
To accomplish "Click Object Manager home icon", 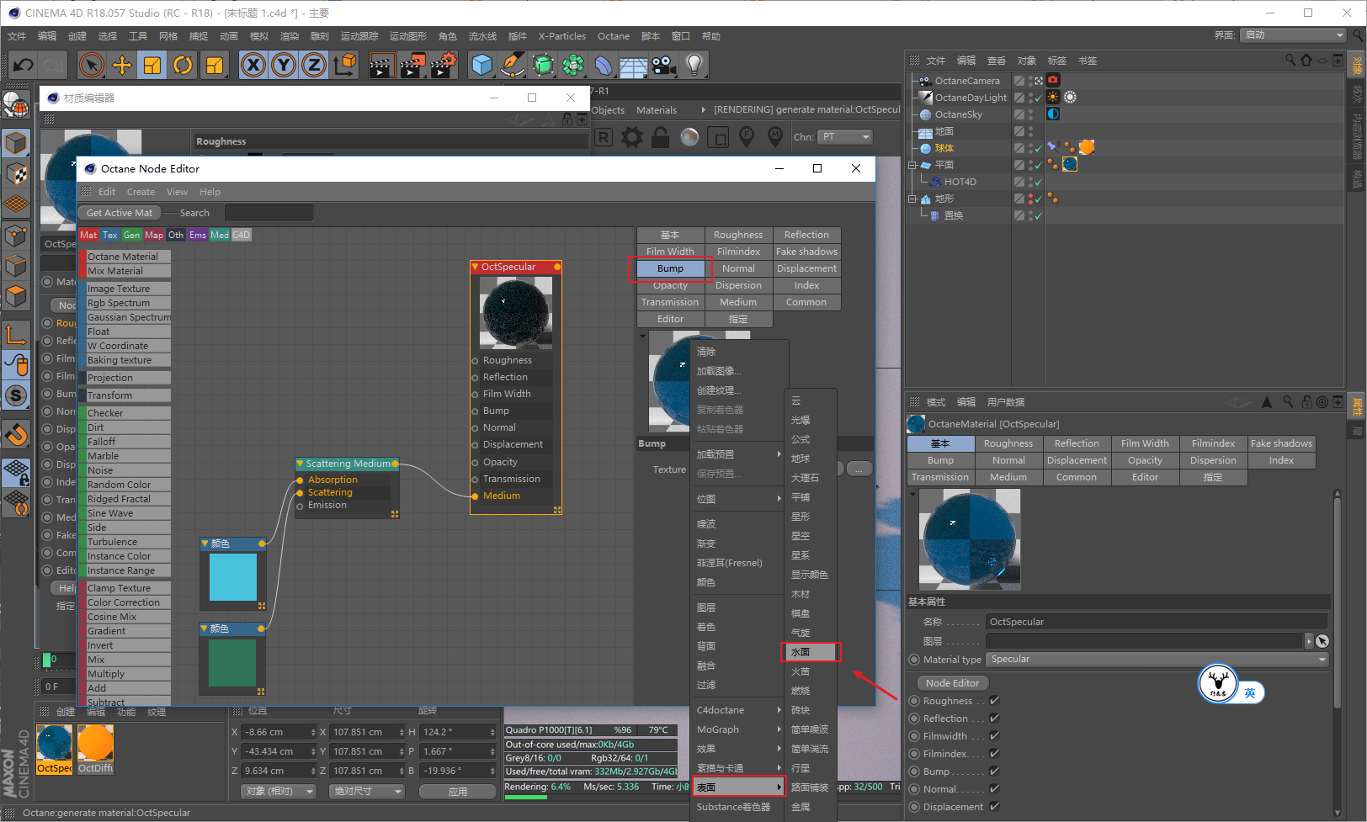I will coord(1306,61).
